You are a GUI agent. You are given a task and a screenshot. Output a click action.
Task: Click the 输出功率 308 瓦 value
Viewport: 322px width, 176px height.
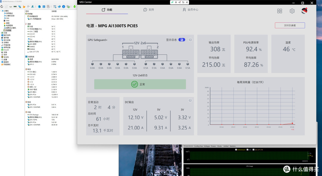[x=218, y=49]
